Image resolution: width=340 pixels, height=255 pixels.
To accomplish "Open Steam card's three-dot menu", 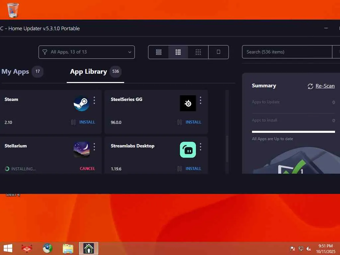I will pyautogui.click(x=94, y=100).
